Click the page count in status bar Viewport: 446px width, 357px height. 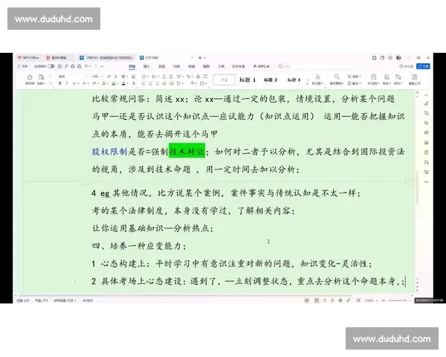(x=23, y=300)
